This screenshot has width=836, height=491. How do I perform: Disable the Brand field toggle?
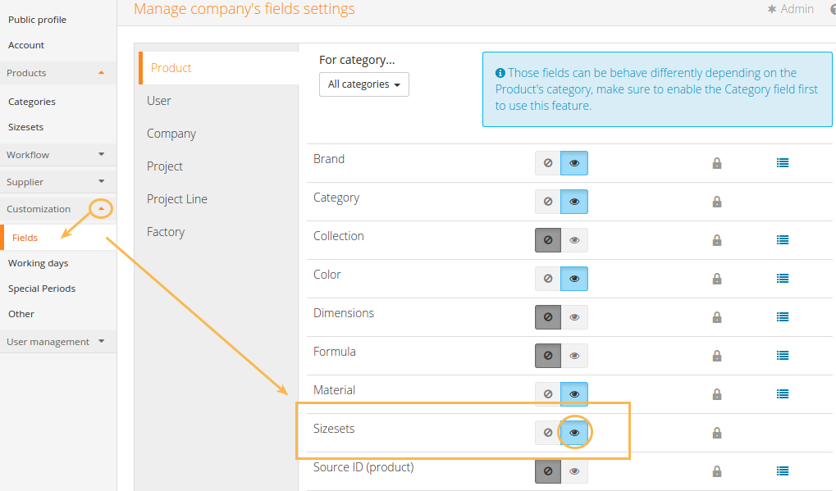pyautogui.click(x=548, y=163)
